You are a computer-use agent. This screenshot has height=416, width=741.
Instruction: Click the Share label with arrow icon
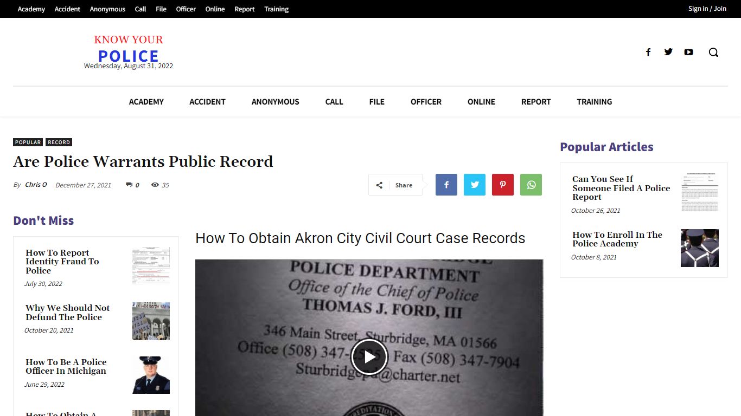pos(395,185)
